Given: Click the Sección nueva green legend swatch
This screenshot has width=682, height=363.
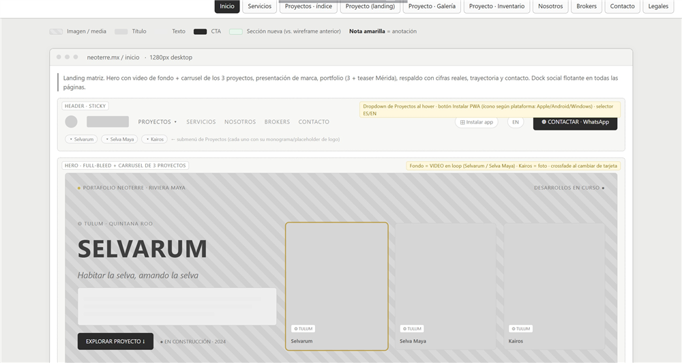Looking at the screenshot, I should click(x=236, y=31).
